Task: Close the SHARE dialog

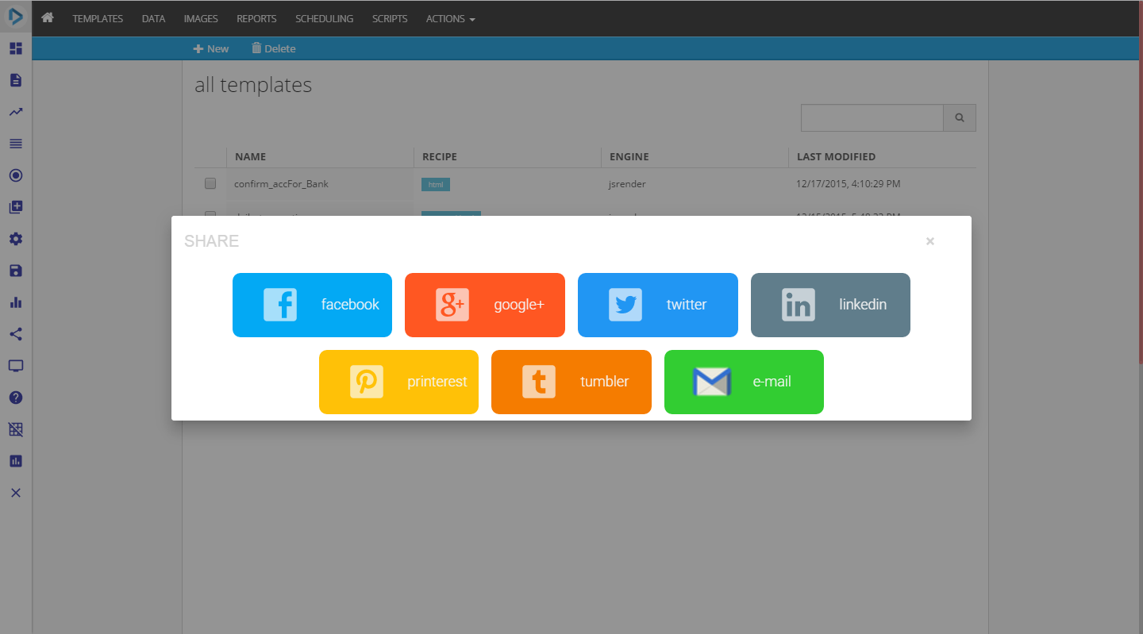Action: coord(930,241)
